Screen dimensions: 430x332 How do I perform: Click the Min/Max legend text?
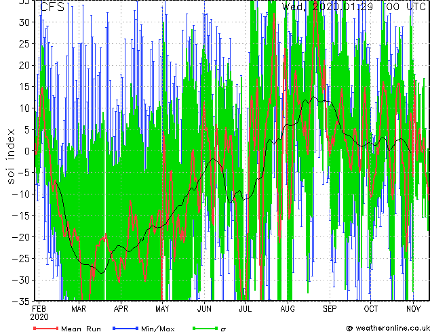[x=158, y=329]
